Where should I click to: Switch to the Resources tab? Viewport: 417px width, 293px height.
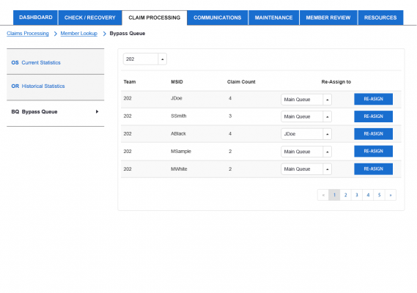pos(380,18)
